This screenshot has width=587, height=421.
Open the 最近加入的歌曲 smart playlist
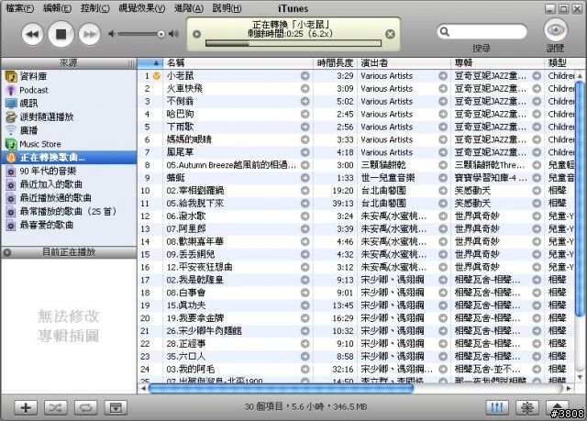click(x=69, y=184)
